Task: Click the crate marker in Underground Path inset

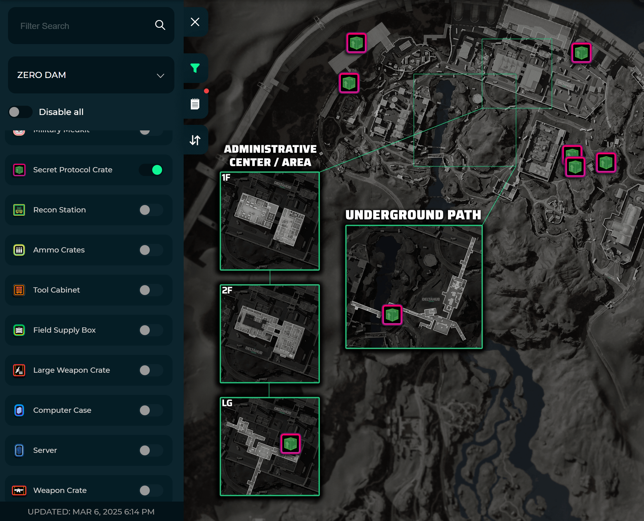Action: click(x=392, y=315)
